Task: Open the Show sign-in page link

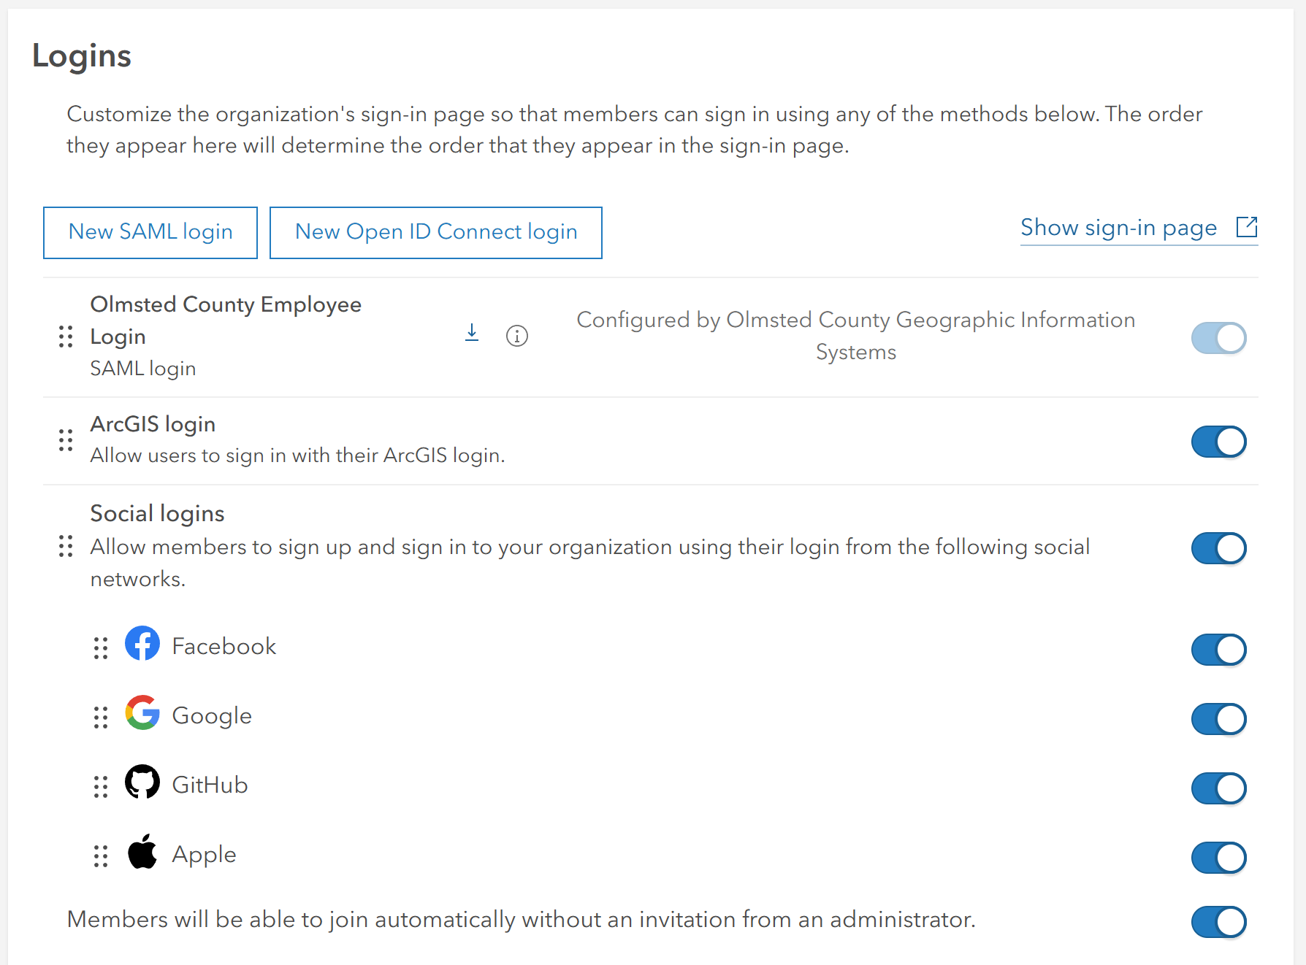Action: (x=1139, y=228)
